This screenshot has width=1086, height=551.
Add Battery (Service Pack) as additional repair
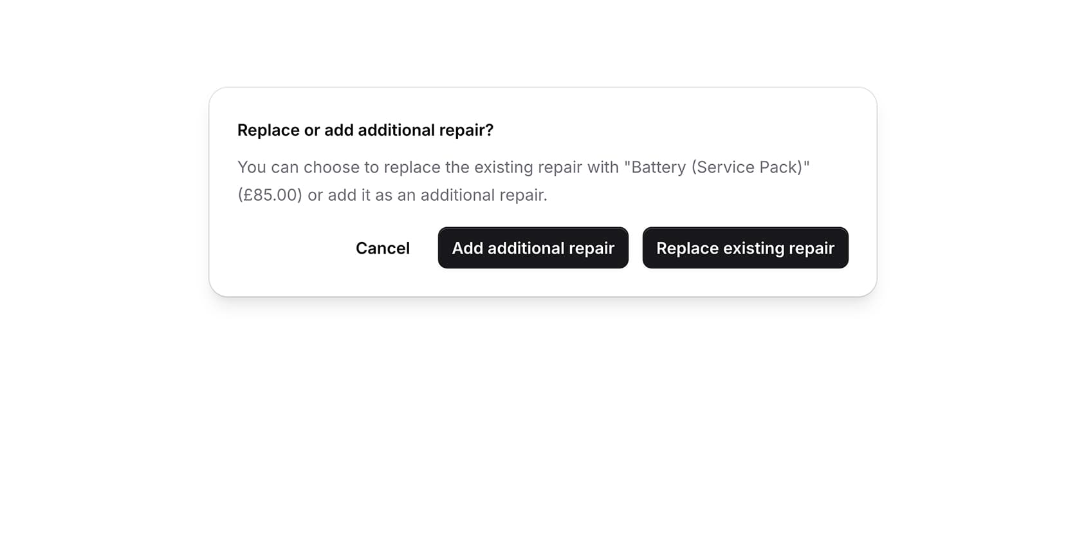(533, 248)
